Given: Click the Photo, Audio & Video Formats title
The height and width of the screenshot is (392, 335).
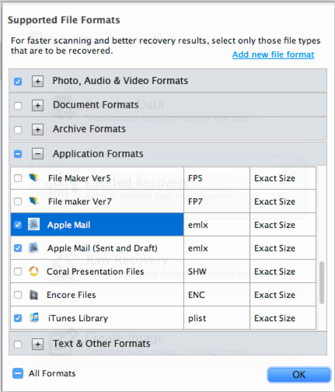Looking at the screenshot, I should 120,81.
